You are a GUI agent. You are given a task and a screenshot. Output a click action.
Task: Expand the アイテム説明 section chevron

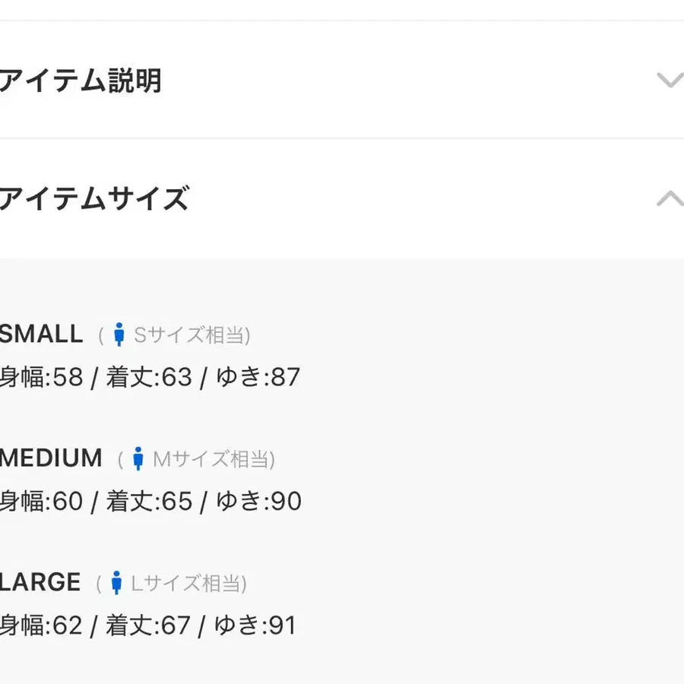669,80
